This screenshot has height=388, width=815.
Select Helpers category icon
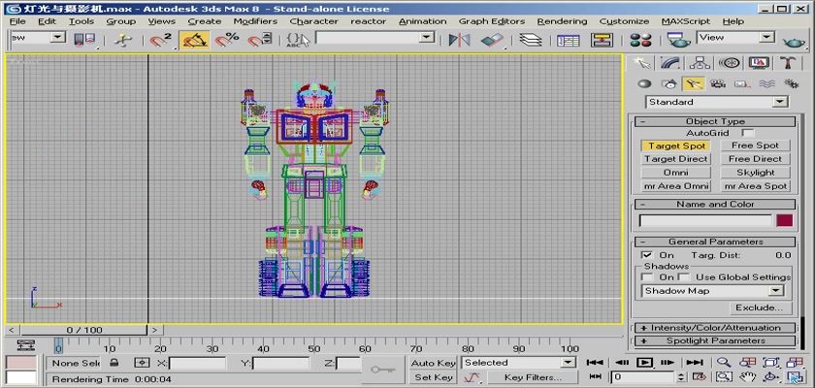point(742,83)
